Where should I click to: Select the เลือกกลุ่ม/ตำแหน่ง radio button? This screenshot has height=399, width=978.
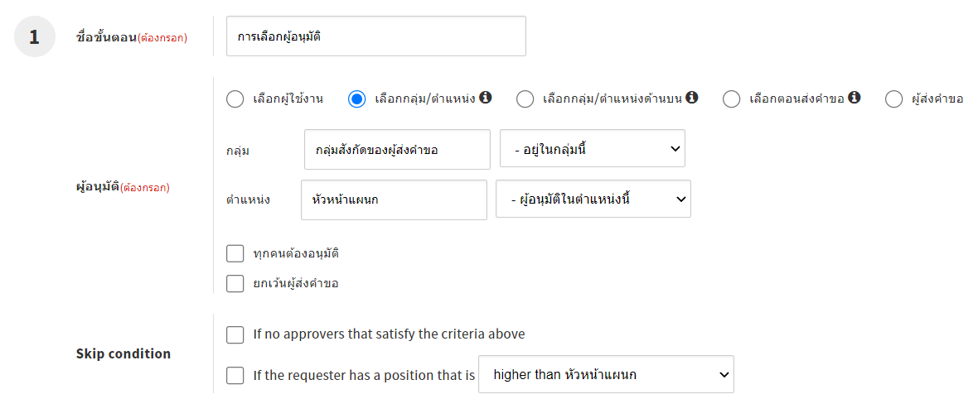coord(357,99)
